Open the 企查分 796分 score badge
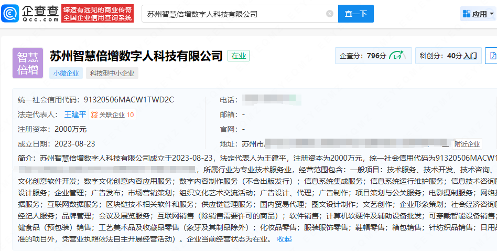The image size is (497, 251). coord(373,56)
